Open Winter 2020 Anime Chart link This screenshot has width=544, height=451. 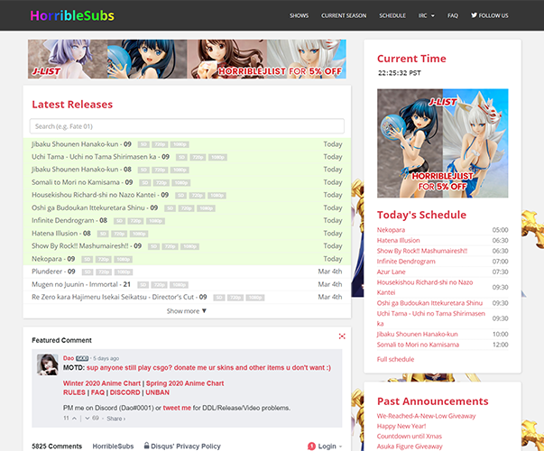pos(102,383)
